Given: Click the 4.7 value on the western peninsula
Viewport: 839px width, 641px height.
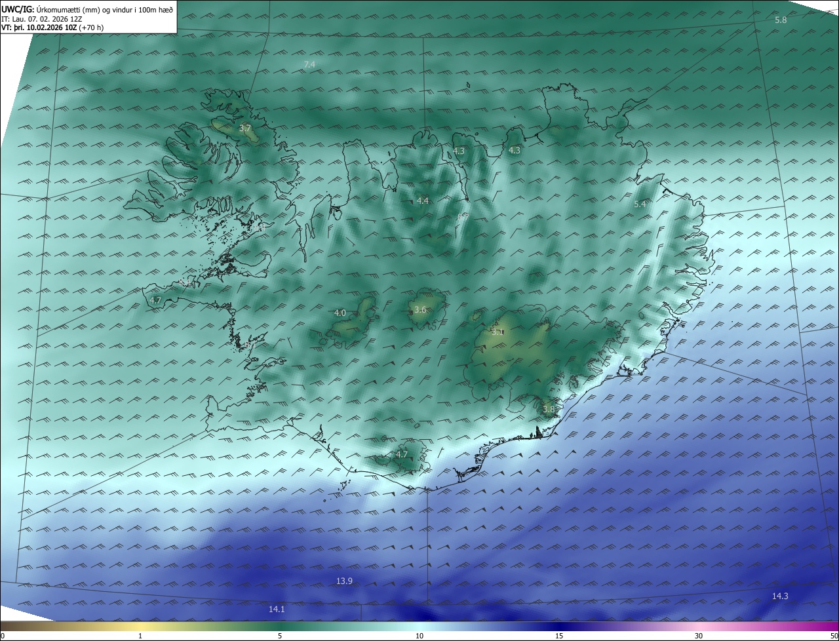Looking at the screenshot, I should coord(155,300).
